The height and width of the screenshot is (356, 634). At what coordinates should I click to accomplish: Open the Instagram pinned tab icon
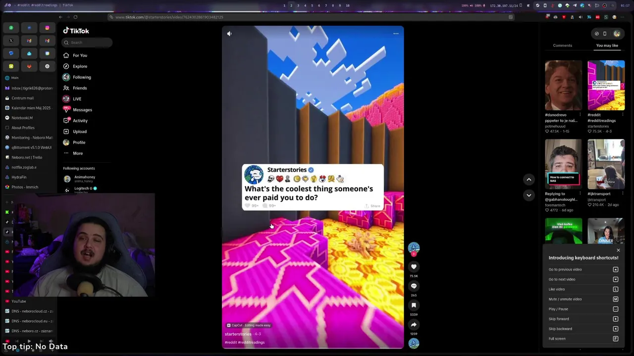tap(47, 28)
